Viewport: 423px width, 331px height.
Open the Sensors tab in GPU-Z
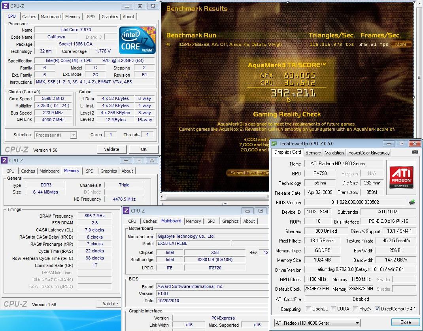(313, 152)
